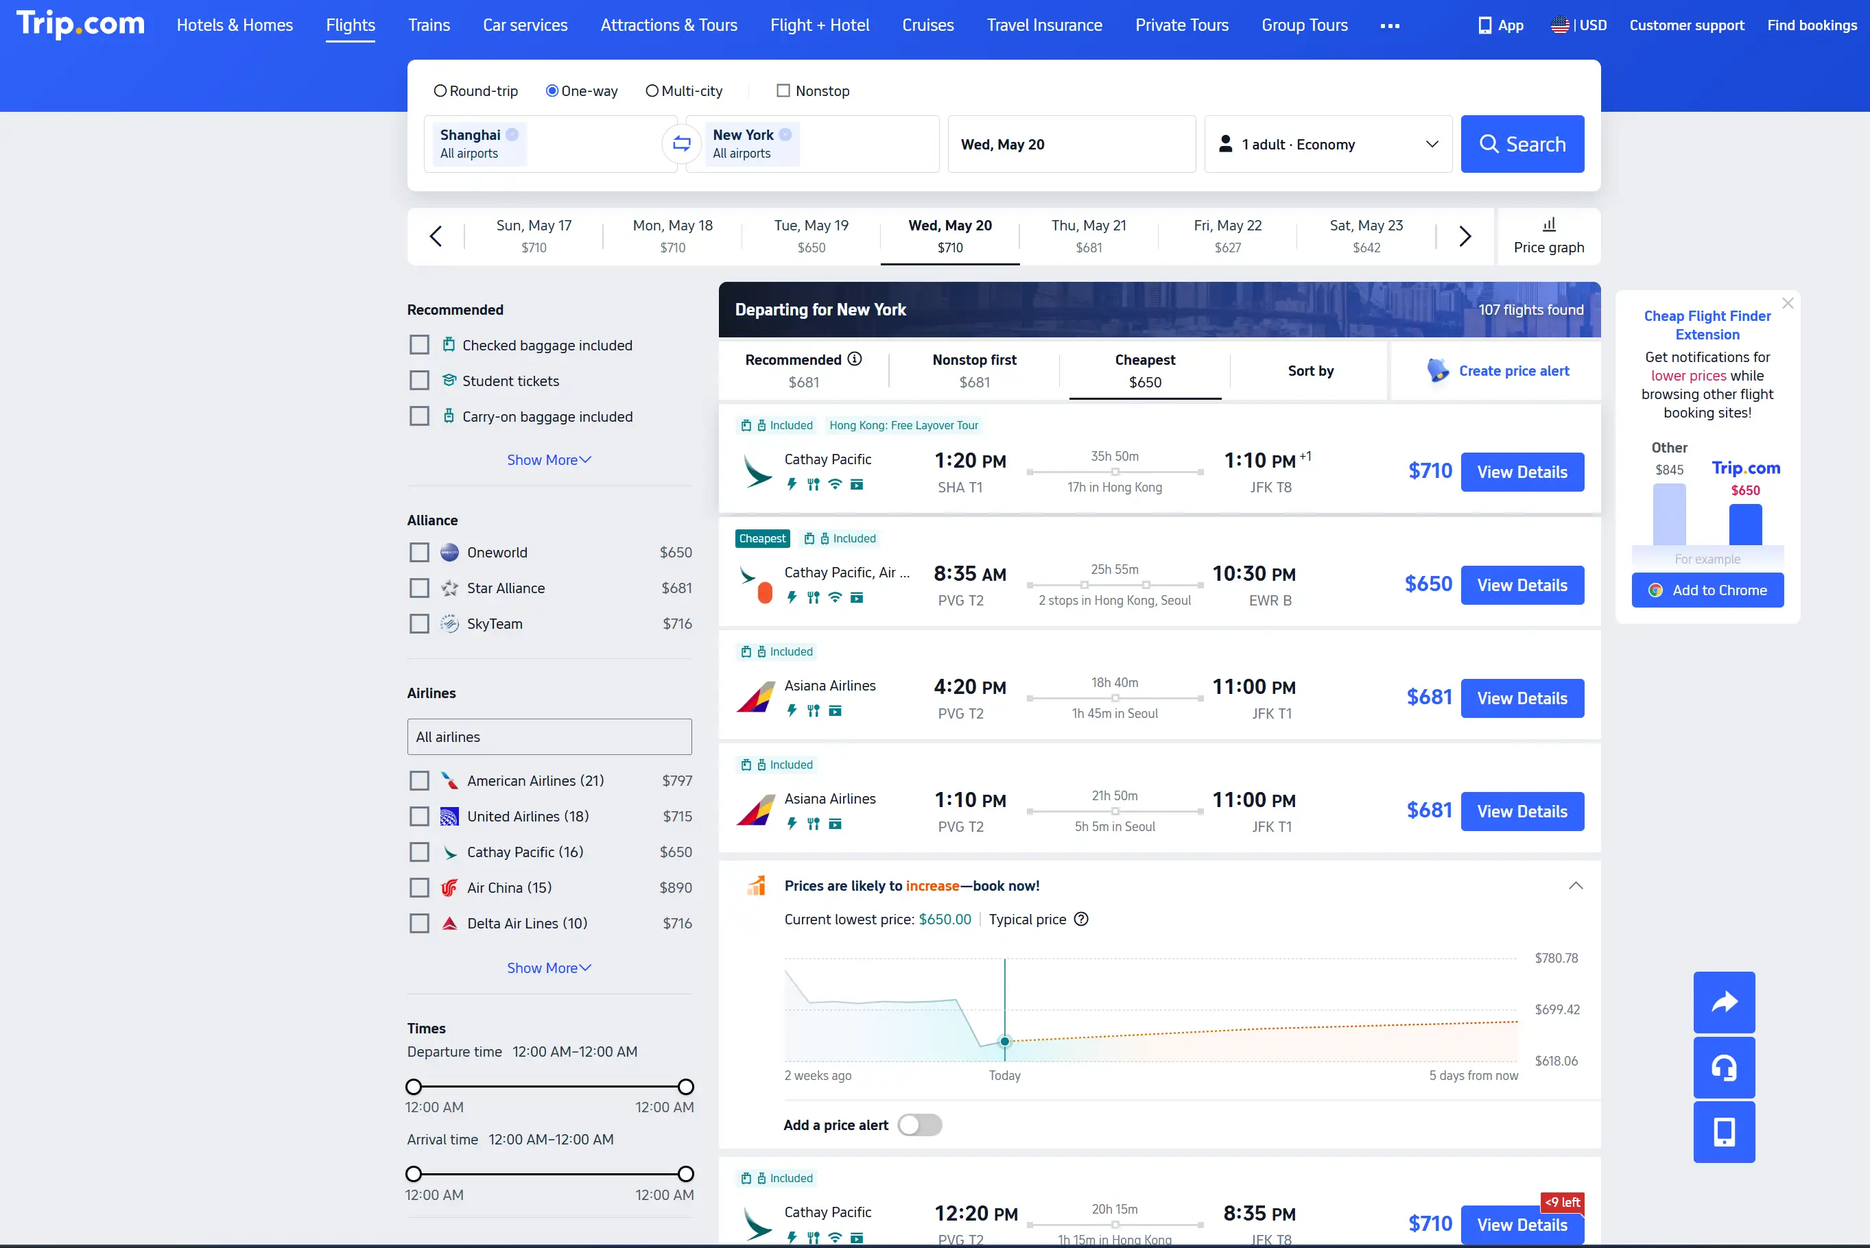Expand Show More under Recommended filters
Image resolution: width=1870 pixels, height=1248 pixels.
pyautogui.click(x=549, y=460)
